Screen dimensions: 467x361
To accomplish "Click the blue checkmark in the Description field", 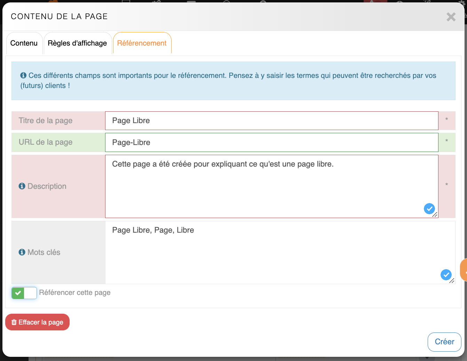I will [x=429, y=209].
